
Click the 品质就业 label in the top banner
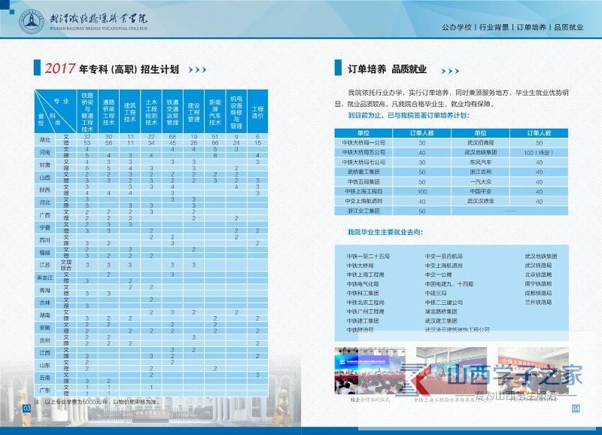tap(569, 27)
